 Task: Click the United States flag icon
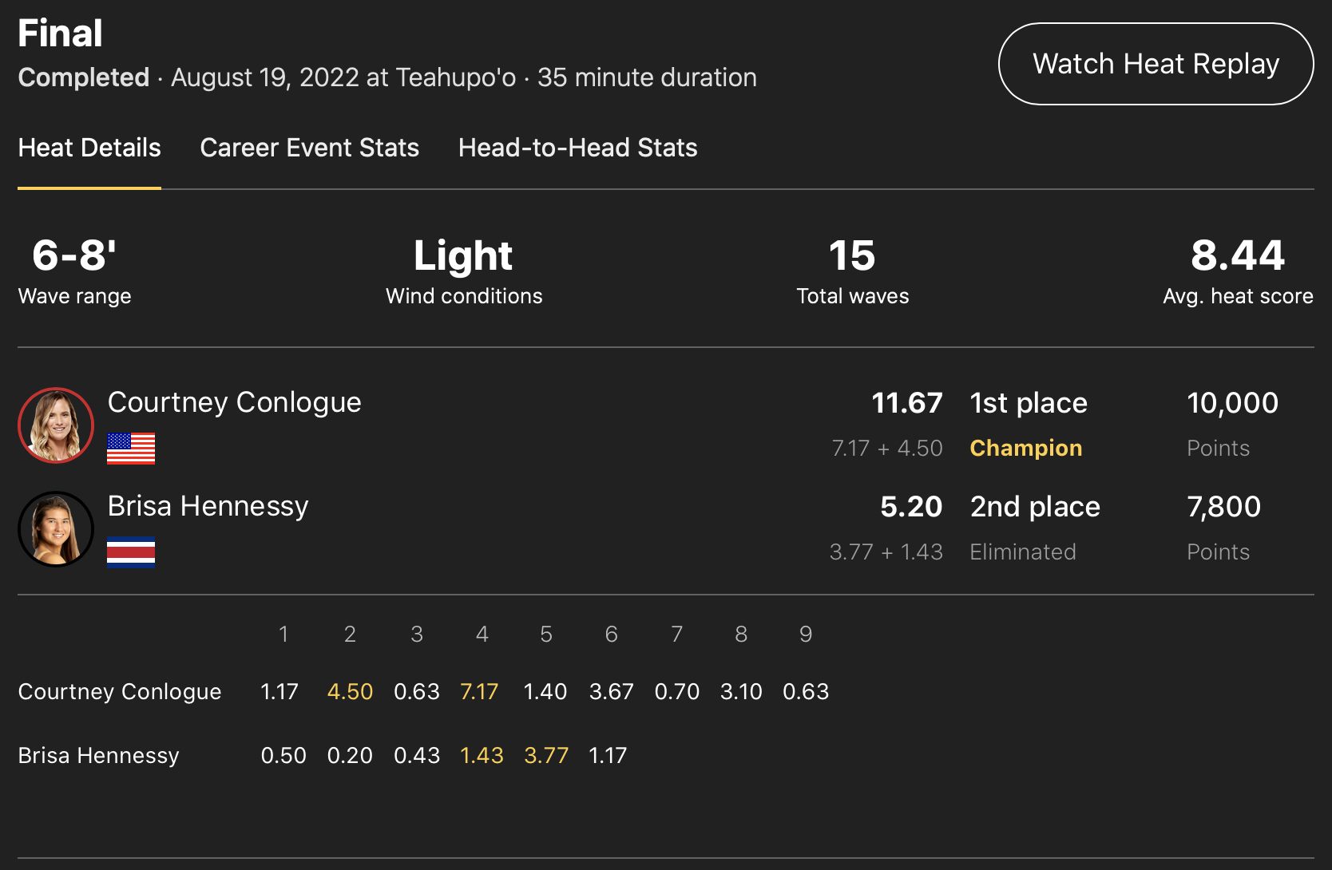click(x=131, y=449)
